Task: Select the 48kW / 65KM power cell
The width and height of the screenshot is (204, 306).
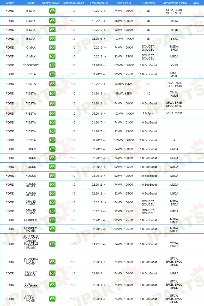Action: (124, 94)
